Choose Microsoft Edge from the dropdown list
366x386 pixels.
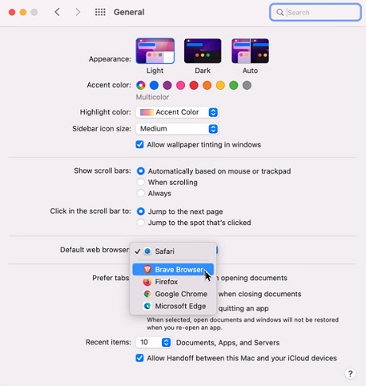[x=173, y=306]
